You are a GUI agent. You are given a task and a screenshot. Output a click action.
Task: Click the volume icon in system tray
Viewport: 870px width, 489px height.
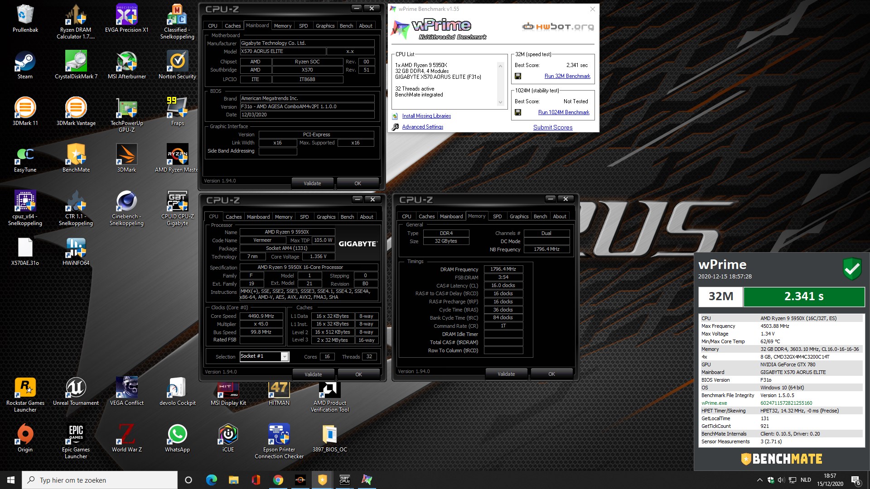781,480
